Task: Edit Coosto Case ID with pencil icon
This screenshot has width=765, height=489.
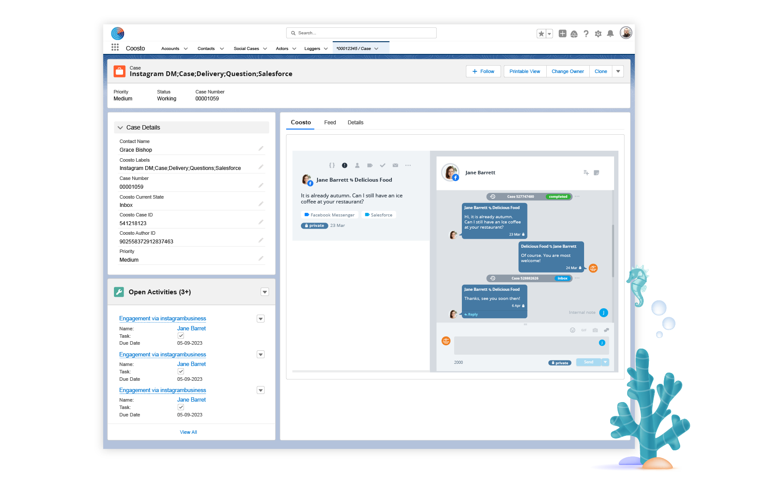Action: click(x=261, y=222)
